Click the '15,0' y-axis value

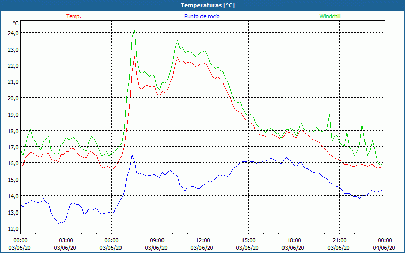(13, 180)
